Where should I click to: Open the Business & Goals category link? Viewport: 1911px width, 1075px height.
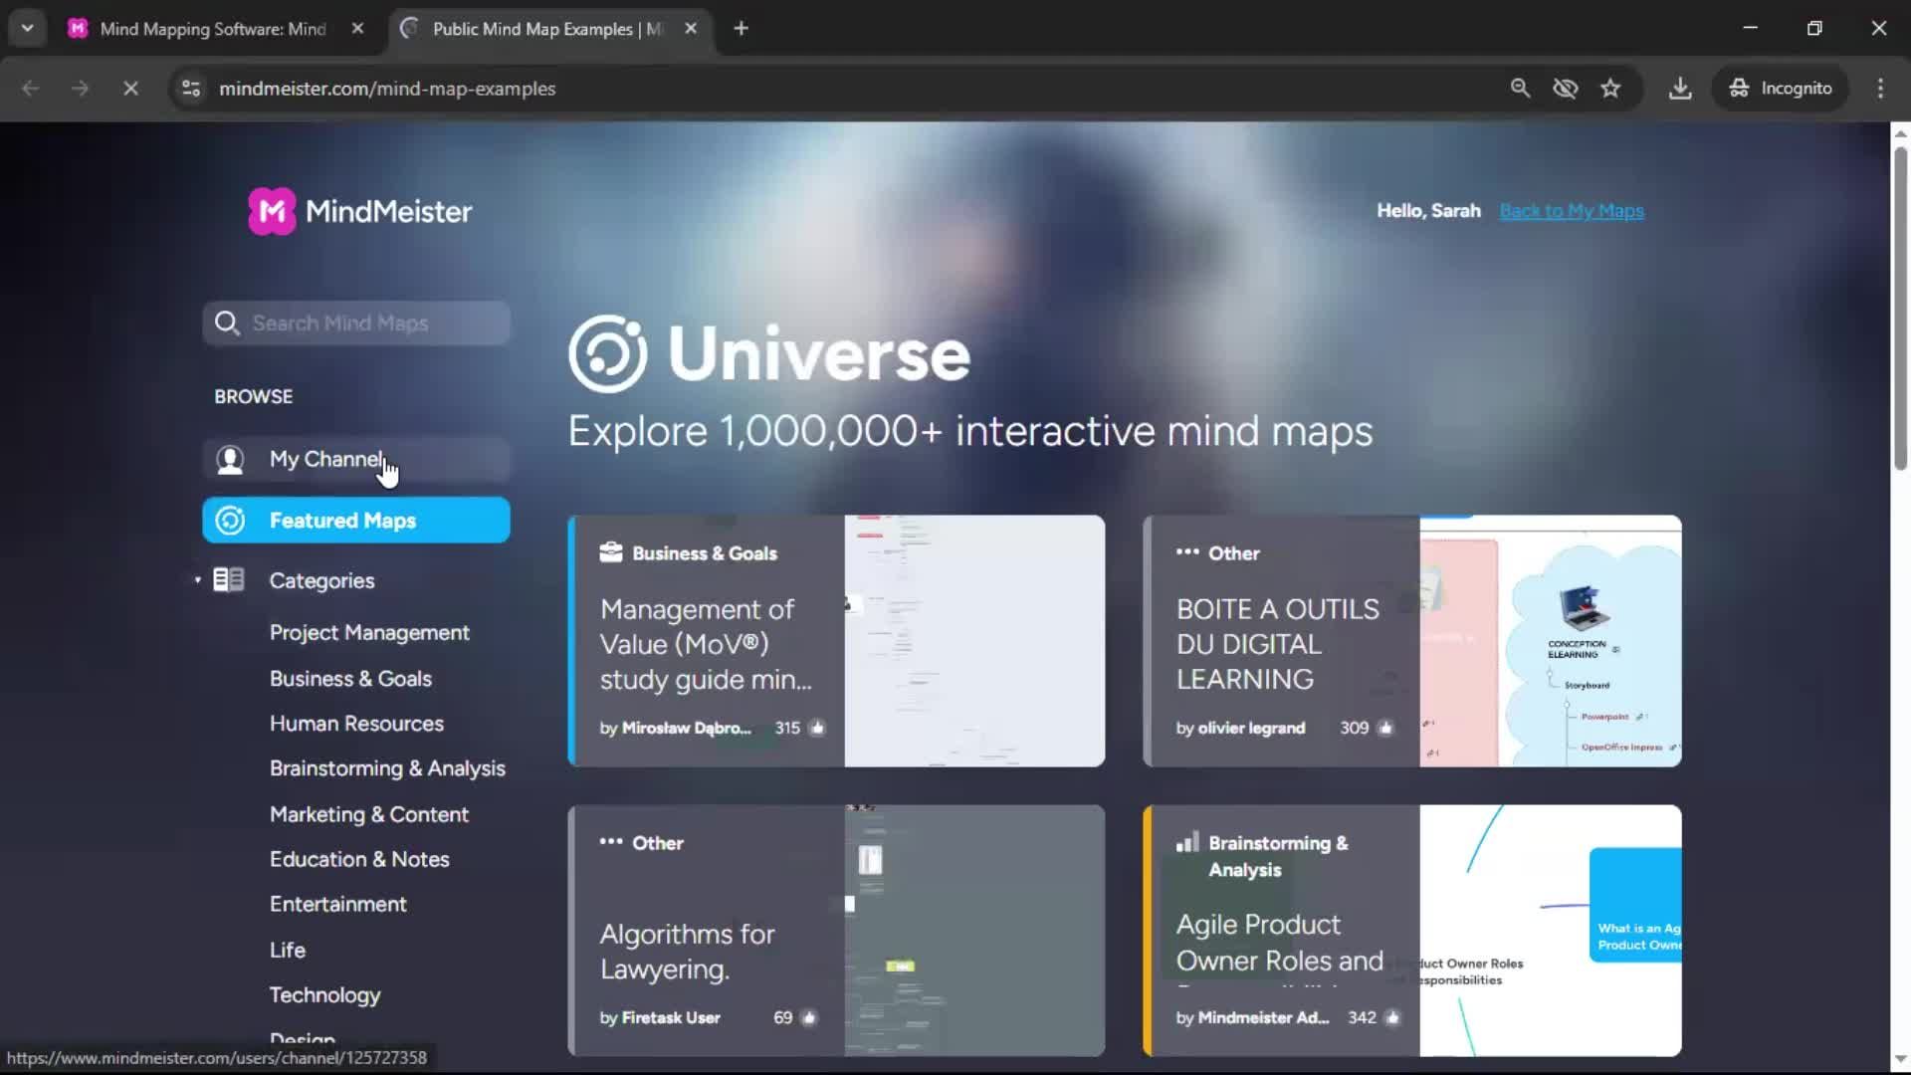click(350, 679)
